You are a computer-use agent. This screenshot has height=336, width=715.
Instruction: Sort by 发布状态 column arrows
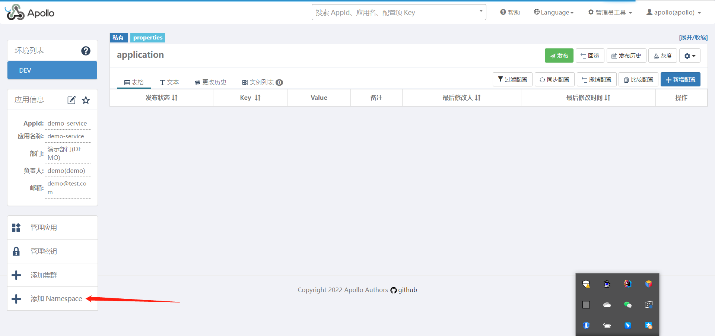[x=175, y=98]
